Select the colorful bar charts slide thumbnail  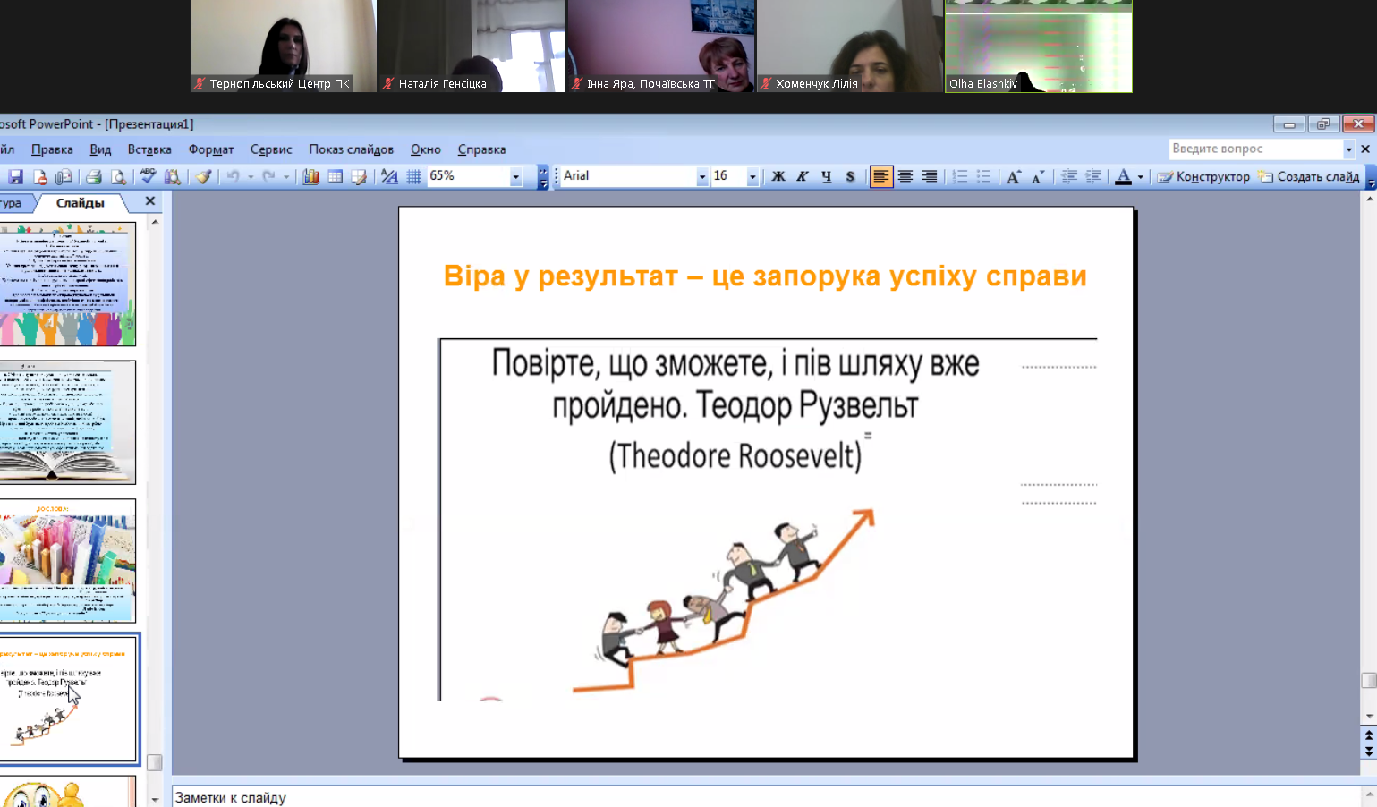coord(68,561)
